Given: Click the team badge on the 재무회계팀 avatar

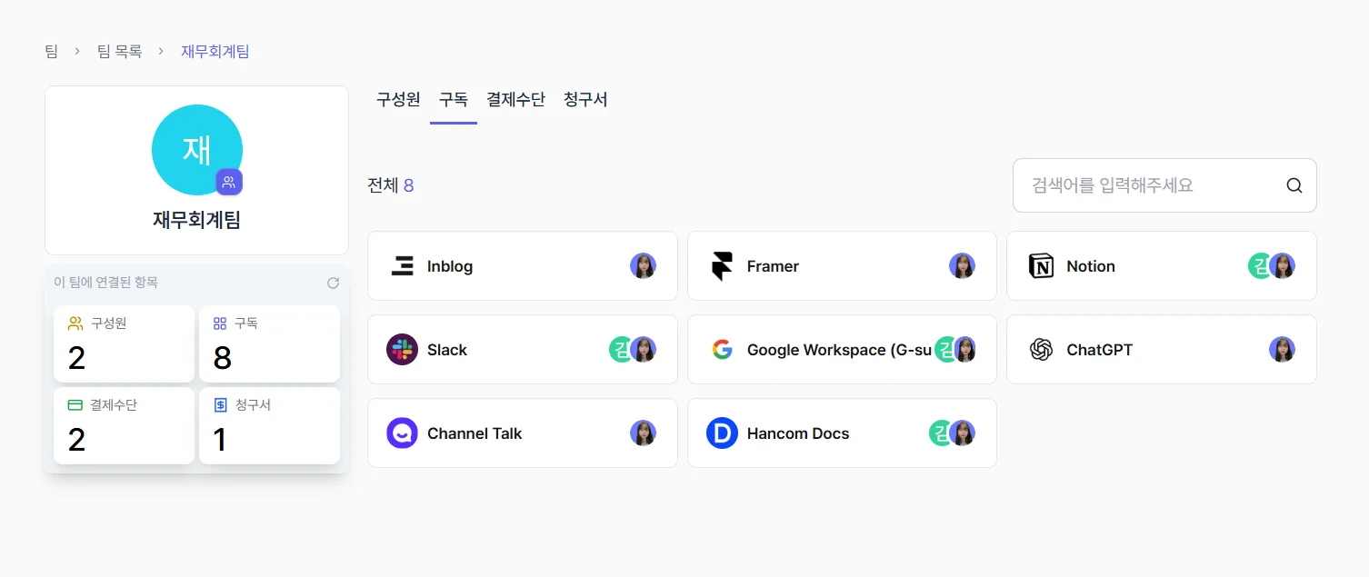Looking at the screenshot, I should pos(229,182).
